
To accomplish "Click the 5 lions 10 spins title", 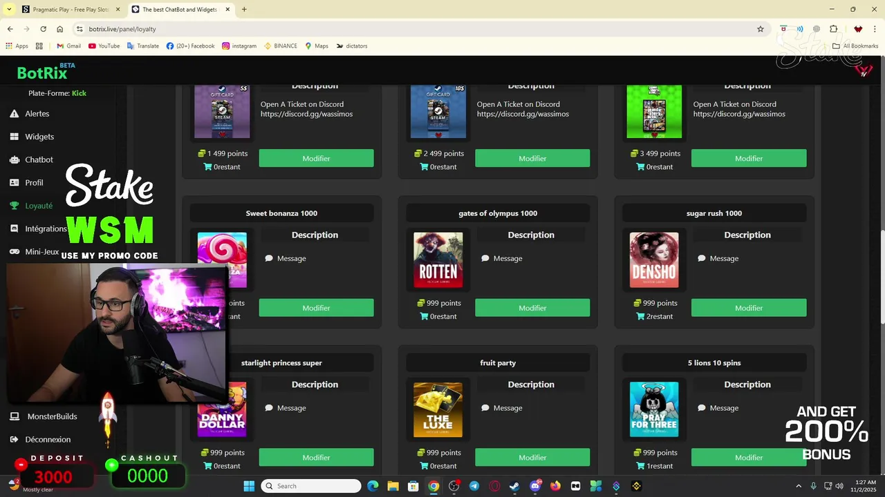I will tap(714, 362).
